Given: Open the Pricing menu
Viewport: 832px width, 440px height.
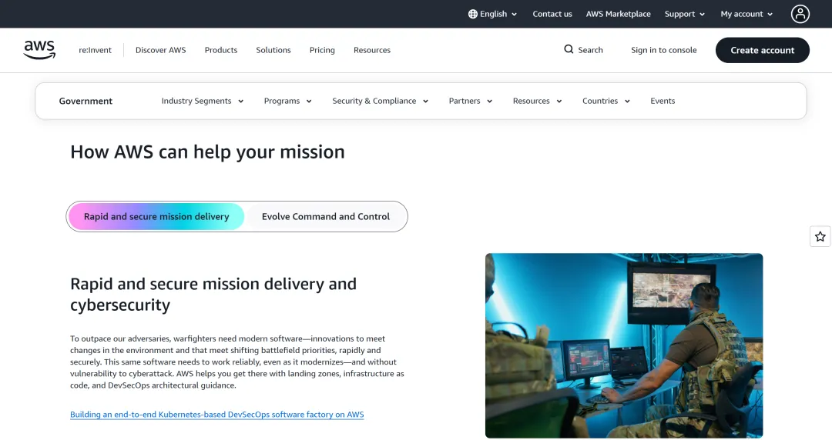Looking at the screenshot, I should [x=322, y=50].
